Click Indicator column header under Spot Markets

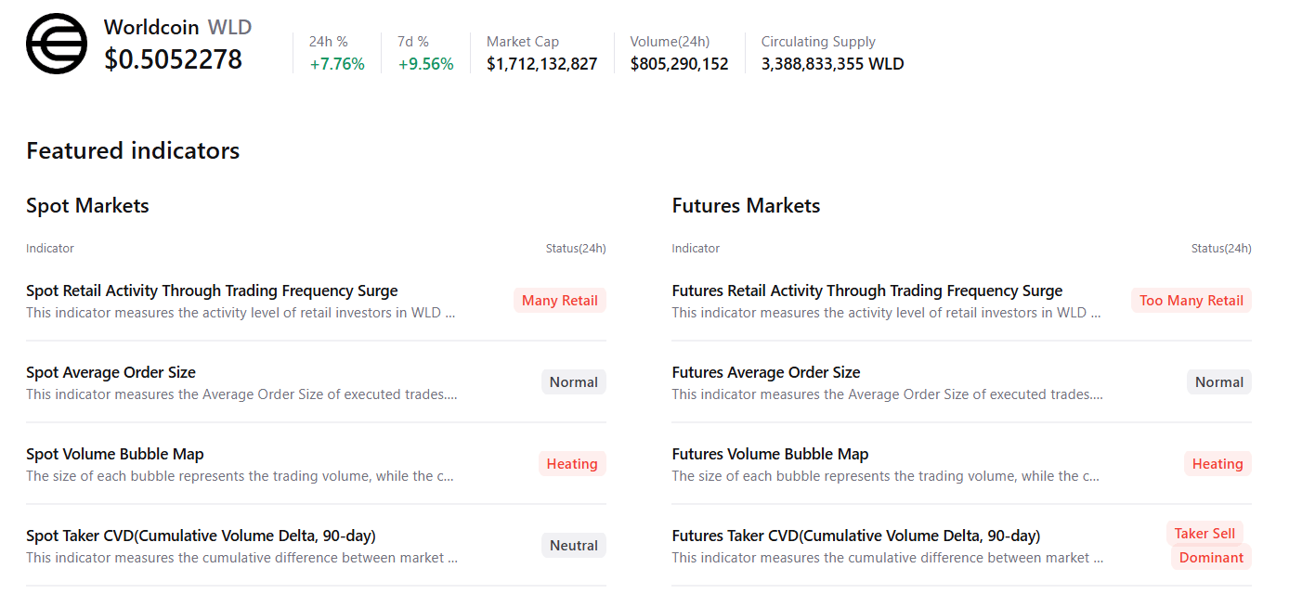[x=50, y=248]
